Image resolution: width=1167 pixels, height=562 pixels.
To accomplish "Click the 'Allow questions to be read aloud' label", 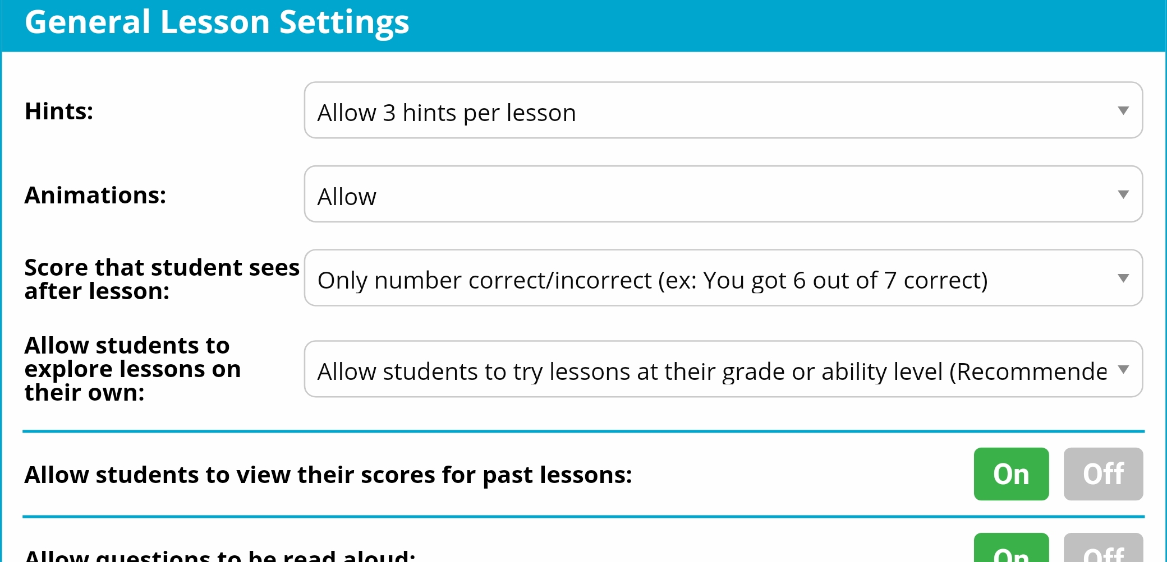I will (x=220, y=555).
